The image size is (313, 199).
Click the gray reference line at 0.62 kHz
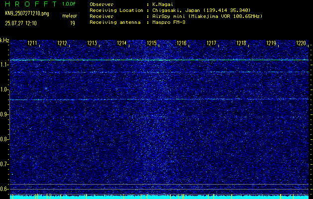coord(159,184)
